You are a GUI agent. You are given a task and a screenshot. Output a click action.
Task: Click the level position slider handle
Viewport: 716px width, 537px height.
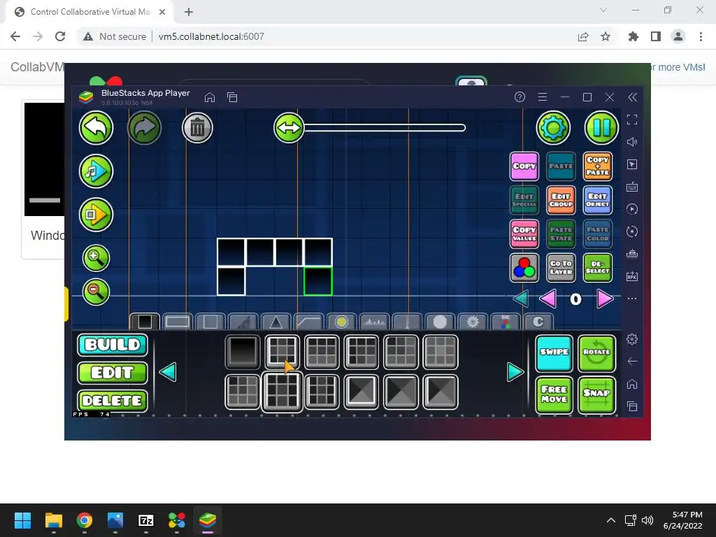pos(289,128)
